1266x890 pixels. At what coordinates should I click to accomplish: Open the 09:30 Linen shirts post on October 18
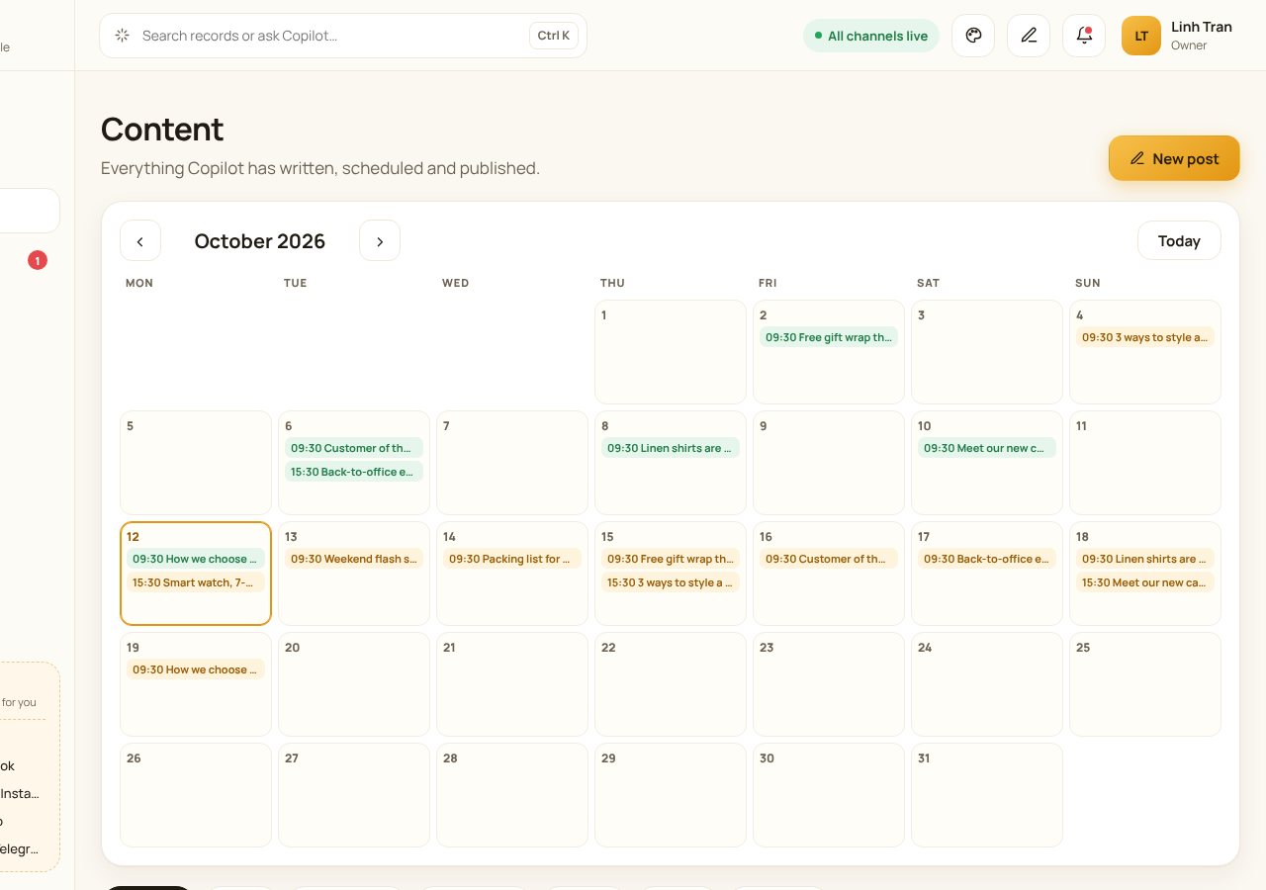click(1145, 559)
